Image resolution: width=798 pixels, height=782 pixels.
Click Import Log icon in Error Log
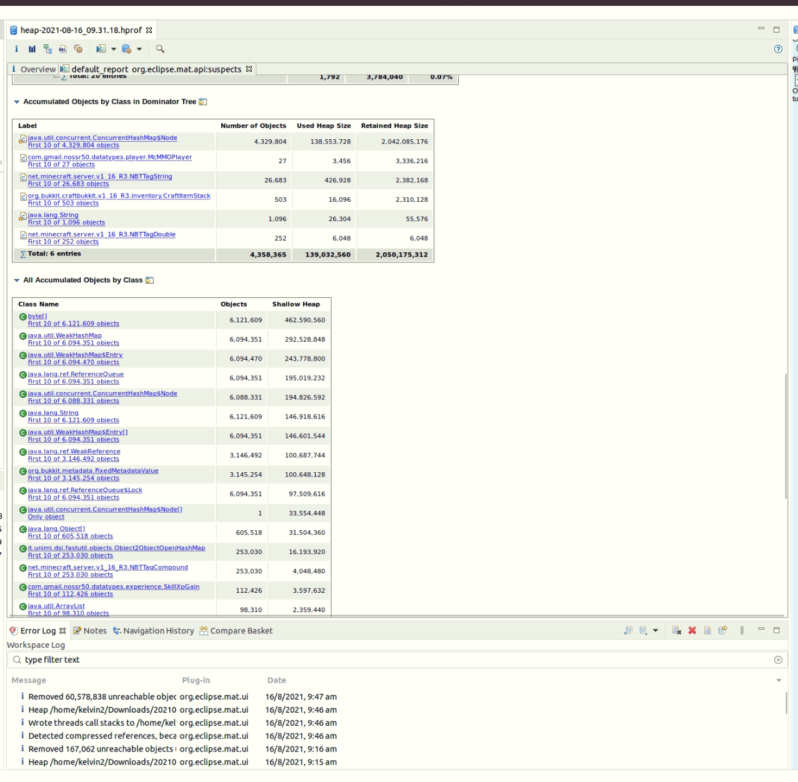pyautogui.click(x=644, y=630)
